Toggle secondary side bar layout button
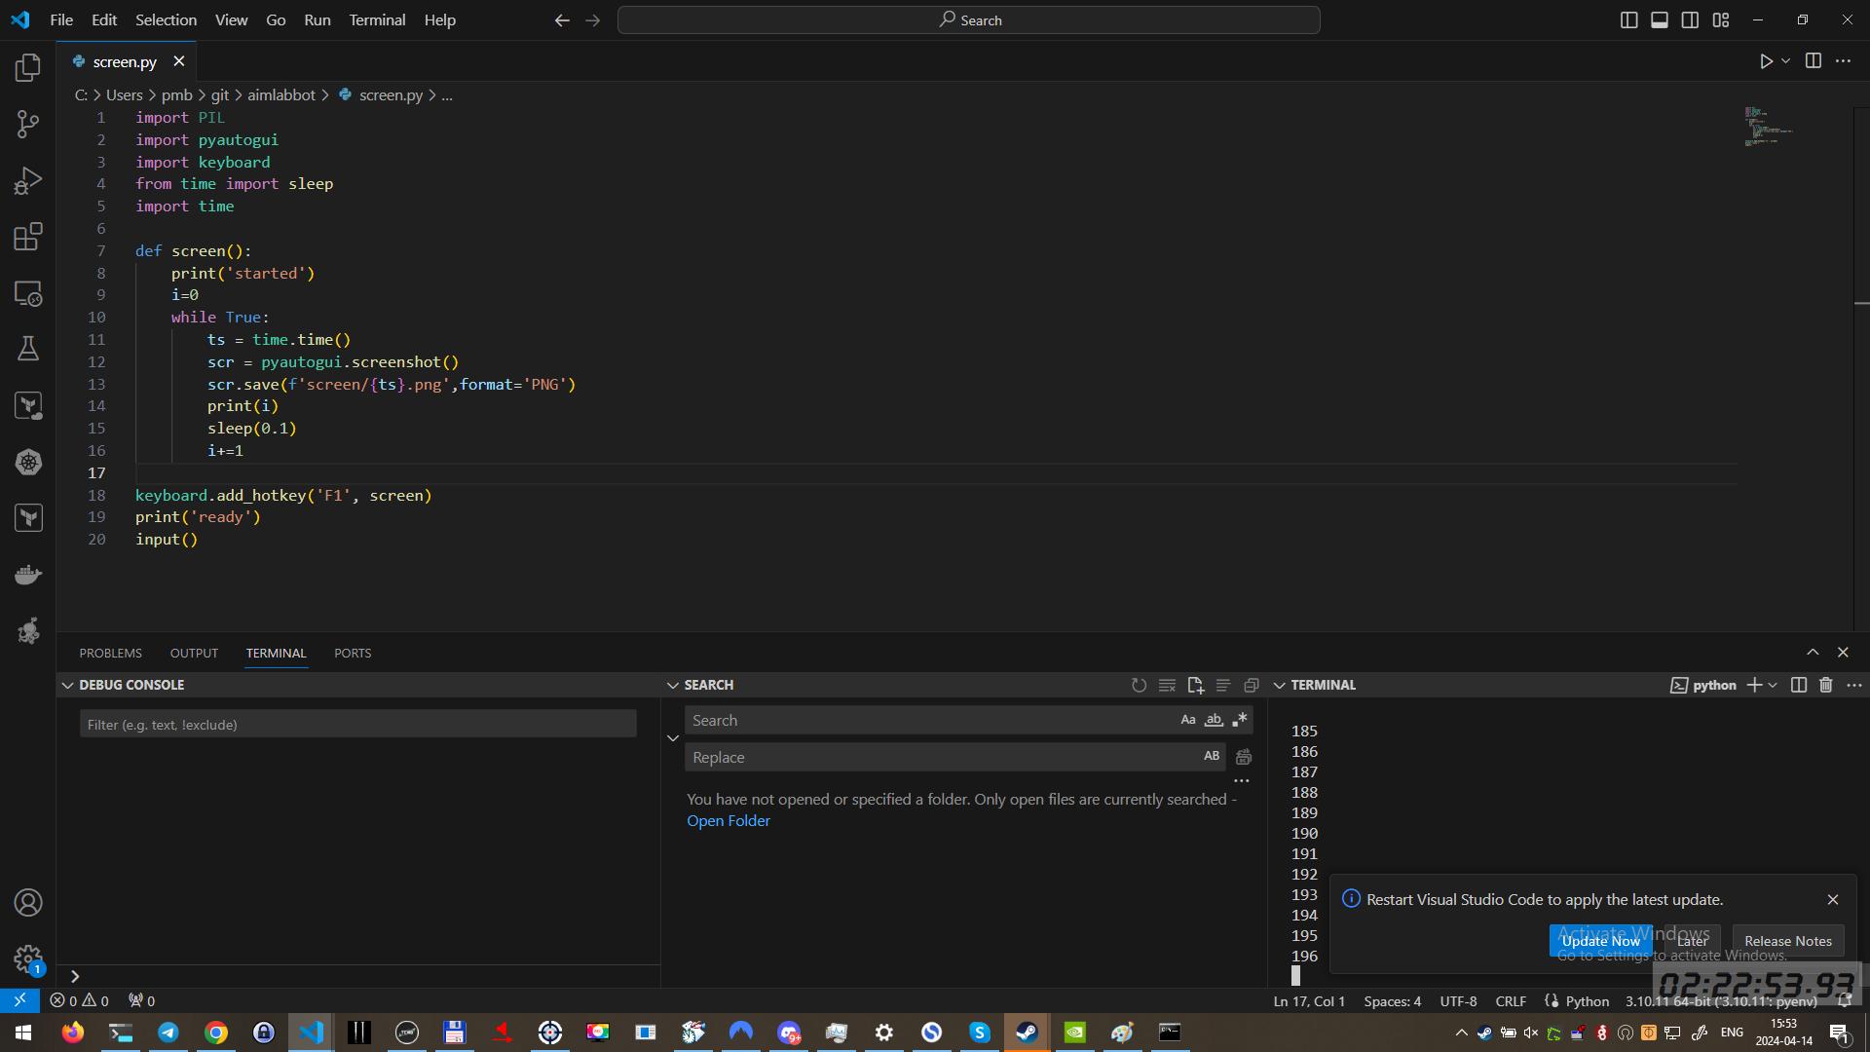This screenshot has height=1052, width=1870. click(1690, 20)
